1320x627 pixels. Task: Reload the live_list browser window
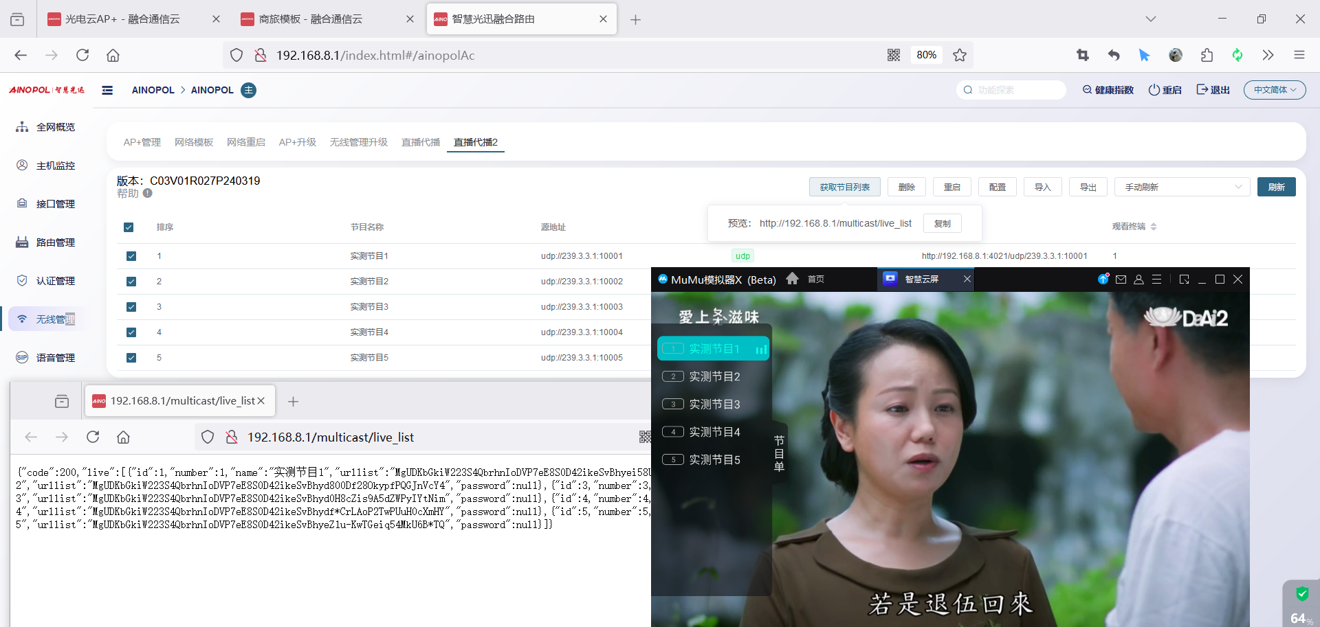93,437
